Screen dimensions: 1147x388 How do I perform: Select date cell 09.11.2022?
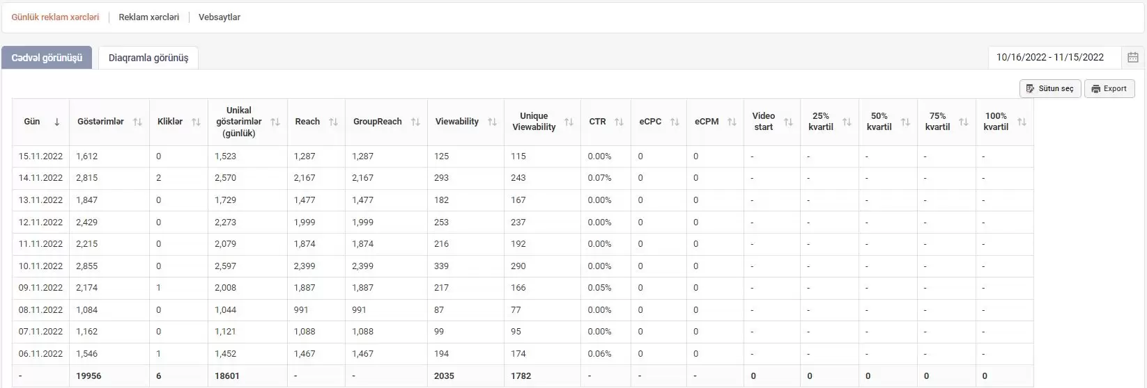coord(40,288)
